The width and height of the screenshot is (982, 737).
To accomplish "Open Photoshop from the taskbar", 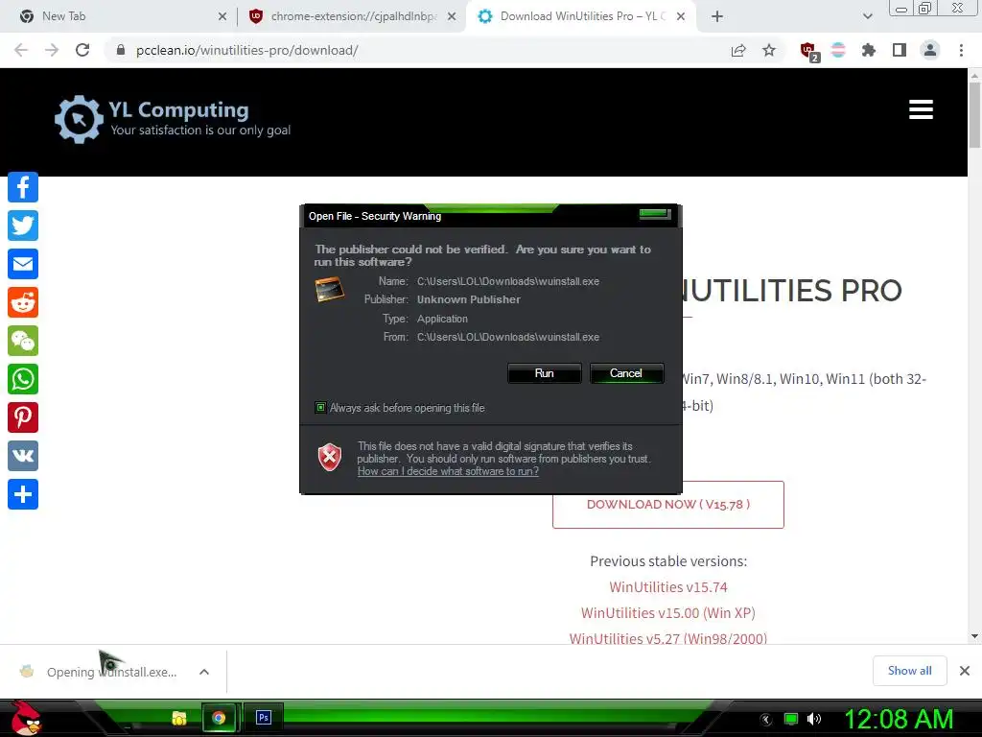I will tap(264, 718).
